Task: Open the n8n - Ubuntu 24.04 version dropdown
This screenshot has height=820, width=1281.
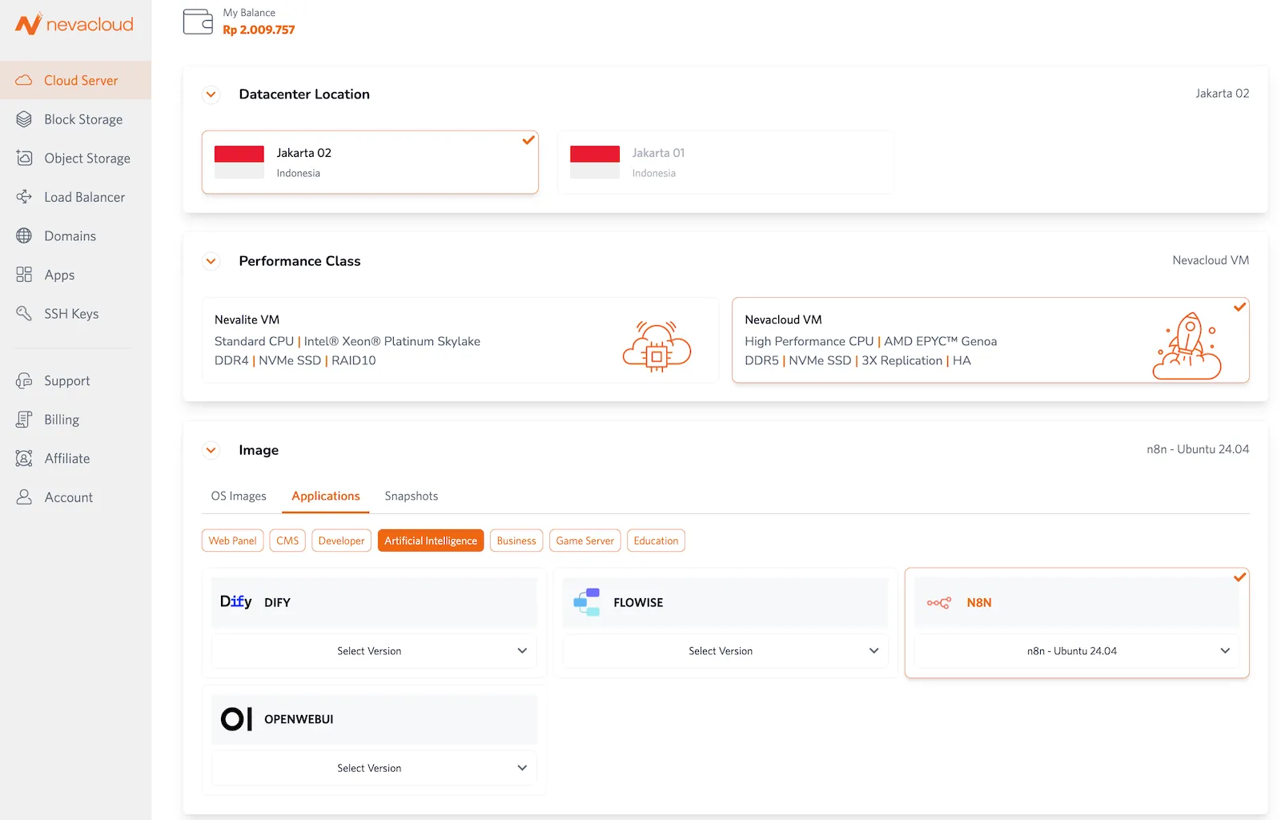Action: coord(1076,651)
